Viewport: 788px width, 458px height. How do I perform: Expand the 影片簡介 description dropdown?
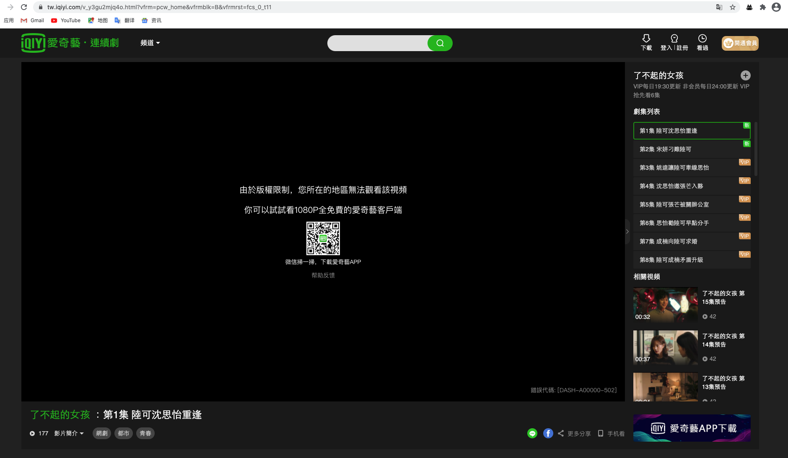69,433
